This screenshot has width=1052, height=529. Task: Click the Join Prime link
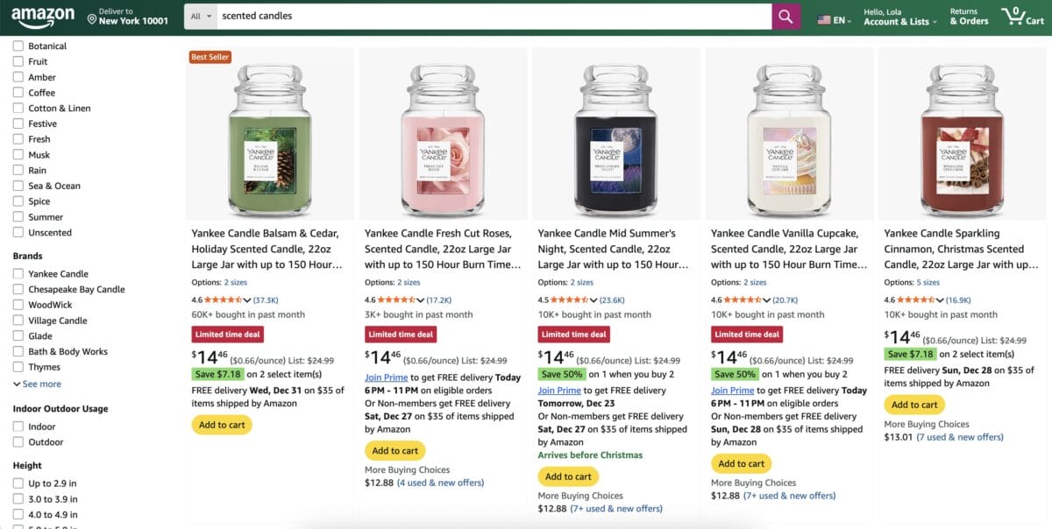click(386, 377)
